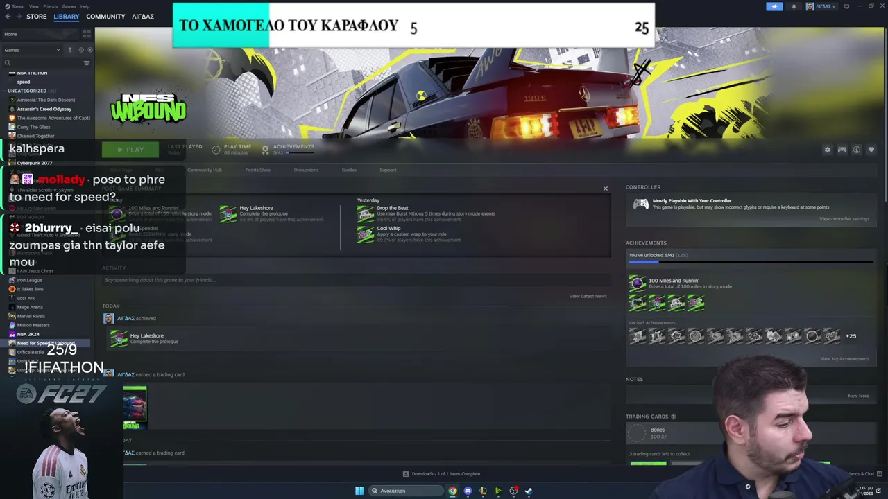Open game settings gear icon
888x499 pixels.
click(827, 150)
